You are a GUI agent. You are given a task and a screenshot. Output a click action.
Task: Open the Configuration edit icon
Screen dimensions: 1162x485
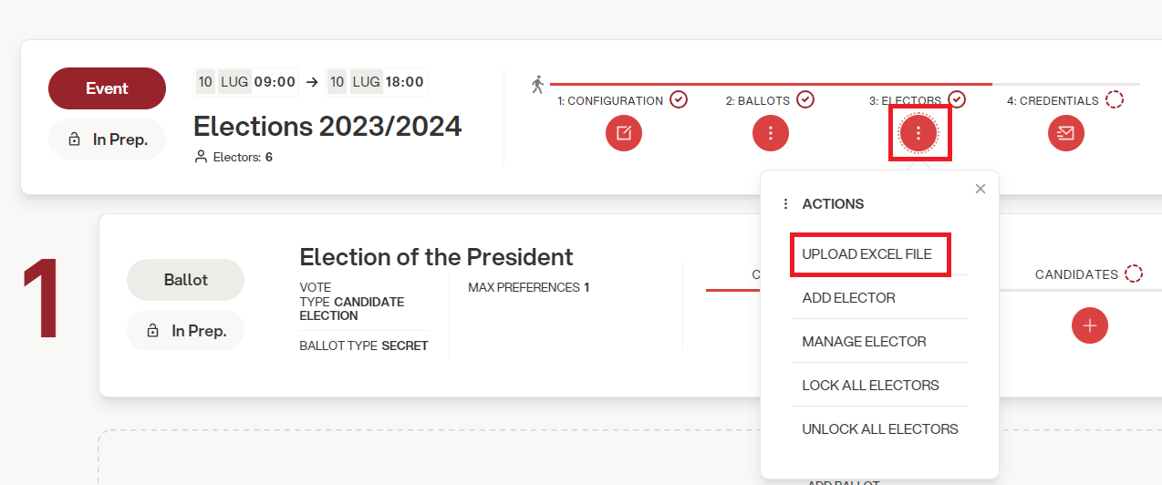tap(624, 134)
